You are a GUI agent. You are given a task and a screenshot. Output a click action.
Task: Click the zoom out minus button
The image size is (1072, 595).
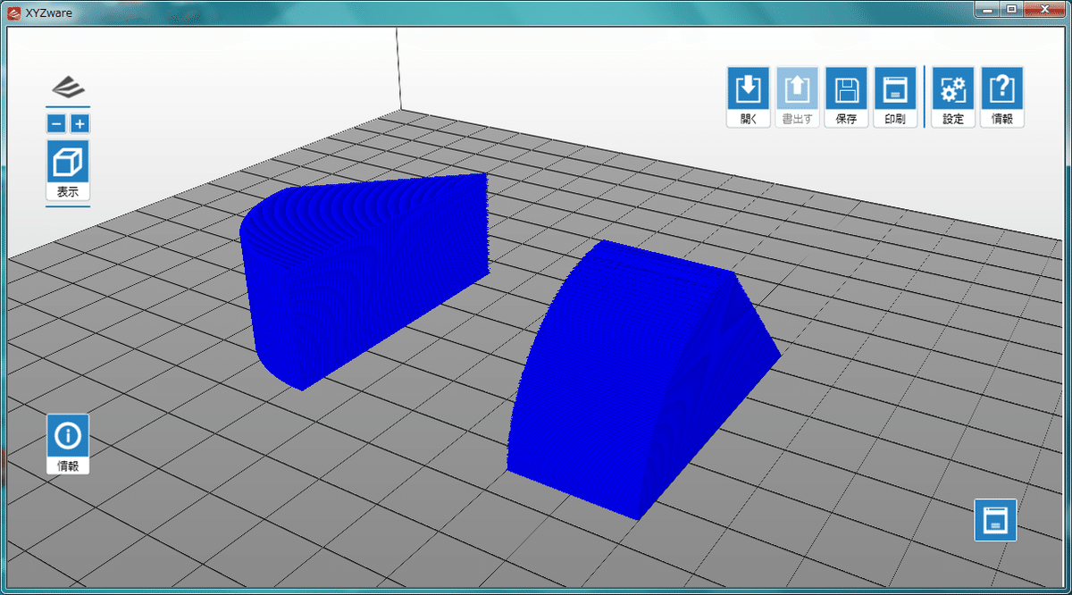pyautogui.click(x=56, y=124)
